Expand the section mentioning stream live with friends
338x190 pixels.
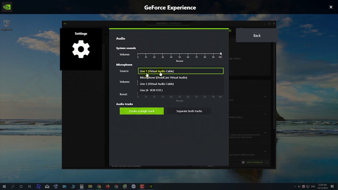click(x=265, y=133)
